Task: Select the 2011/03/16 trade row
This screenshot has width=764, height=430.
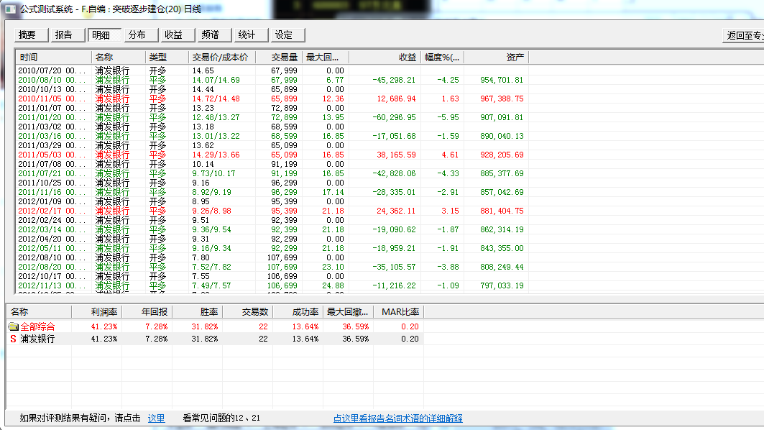Action: click(x=272, y=136)
